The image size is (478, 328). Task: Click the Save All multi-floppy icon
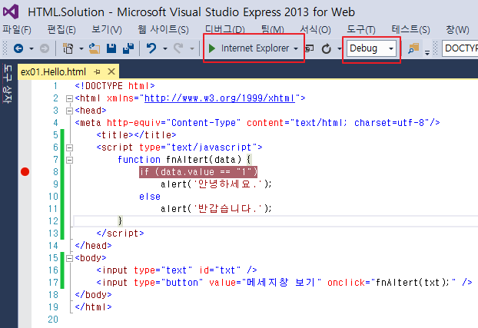[128, 48]
